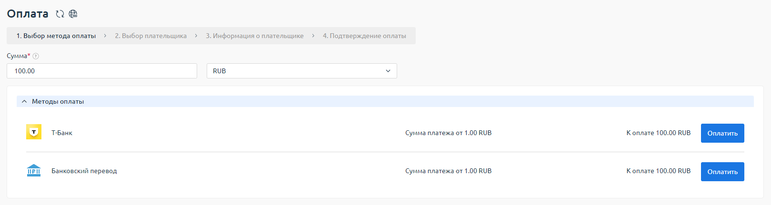The image size is (771, 205).
Task: Click the globe icon next to Оплата
Action: pyautogui.click(x=73, y=14)
